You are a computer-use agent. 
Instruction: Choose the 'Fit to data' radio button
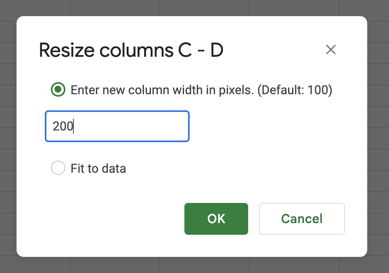pyautogui.click(x=58, y=168)
